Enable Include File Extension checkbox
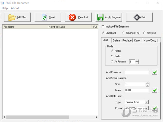Viewport: 163px width, 122px height. tap(103, 26)
